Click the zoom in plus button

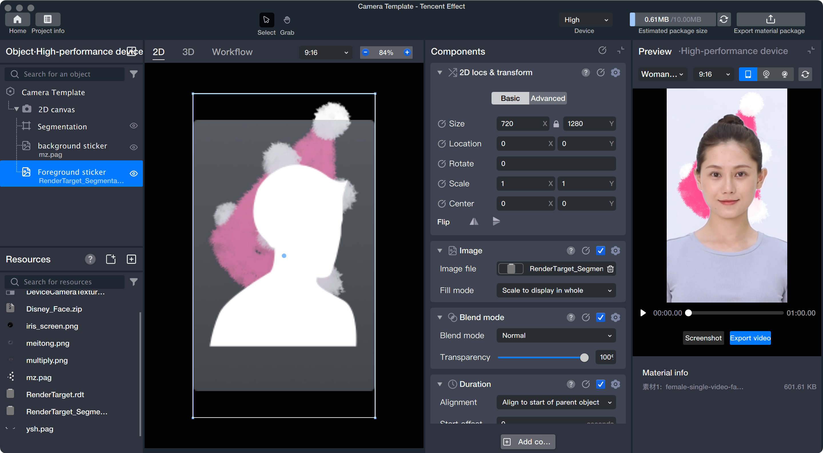pos(407,52)
